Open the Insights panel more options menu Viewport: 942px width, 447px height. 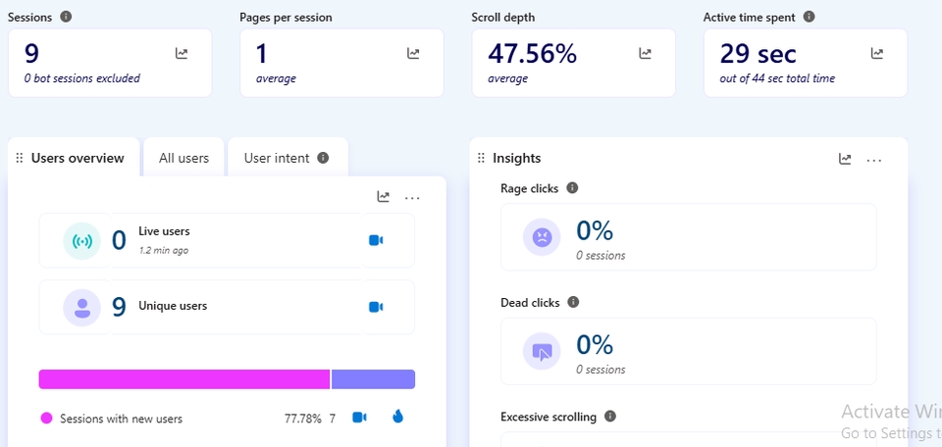[874, 160]
